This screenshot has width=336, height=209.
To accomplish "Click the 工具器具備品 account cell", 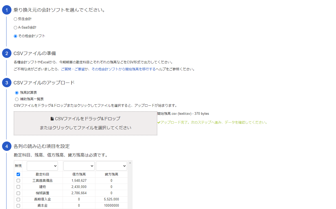I will click(x=43, y=181).
